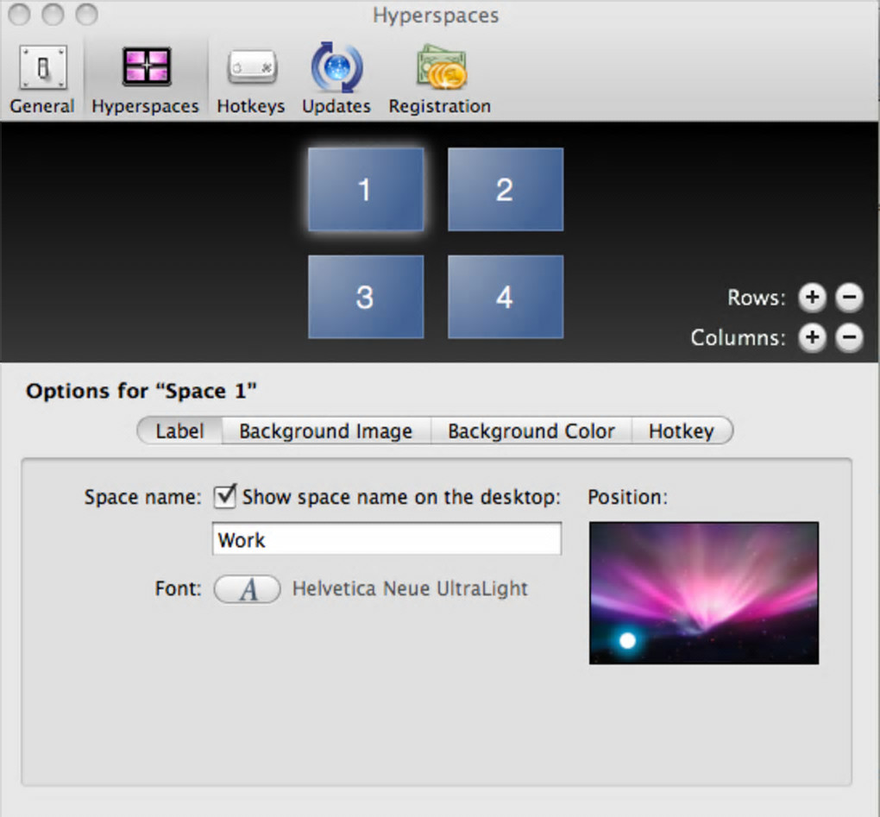The width and height of the screenshot is (880, 817).
Task: Select space 2 in the grid
Action: coord(506,189)
